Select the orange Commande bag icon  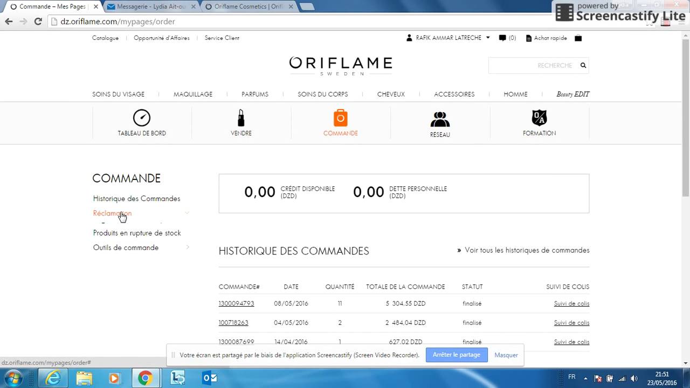(340, 118)
